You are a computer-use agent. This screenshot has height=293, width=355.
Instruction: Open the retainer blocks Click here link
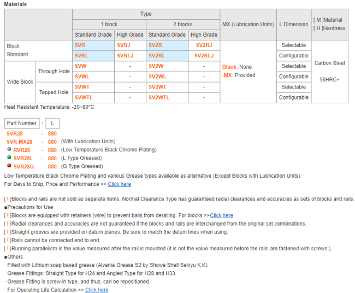pos(221,215)
